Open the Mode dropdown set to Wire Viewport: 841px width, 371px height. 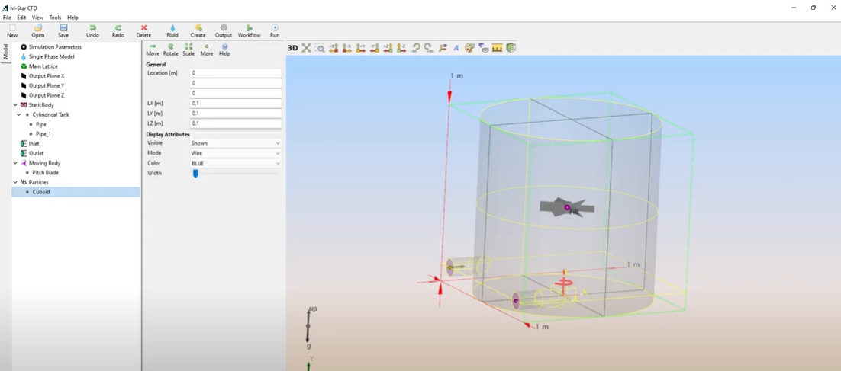[235, 153]
